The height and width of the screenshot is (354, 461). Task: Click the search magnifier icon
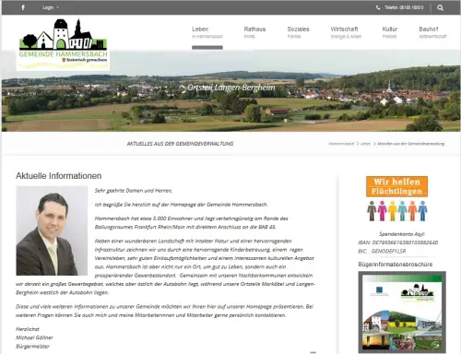(440, 7)
